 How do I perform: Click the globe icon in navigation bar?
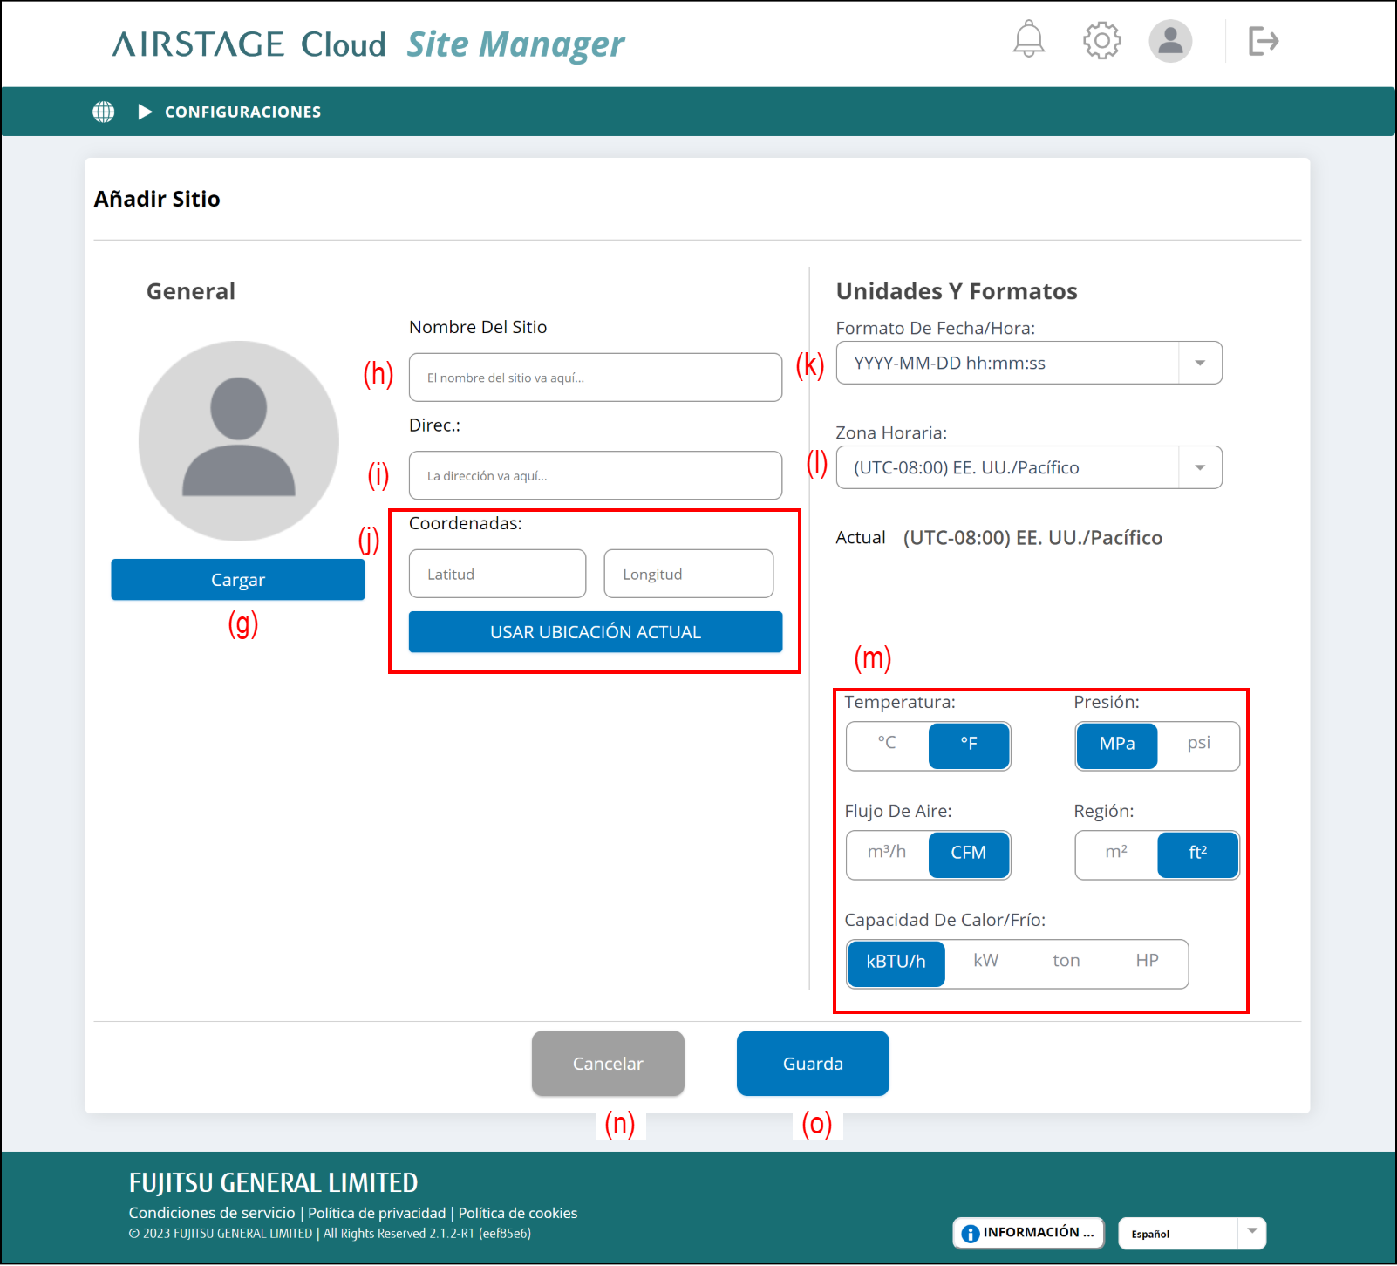104,112
